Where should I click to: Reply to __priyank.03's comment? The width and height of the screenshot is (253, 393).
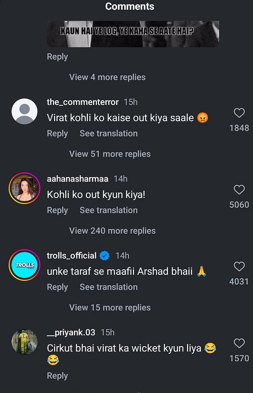[57, 376]
